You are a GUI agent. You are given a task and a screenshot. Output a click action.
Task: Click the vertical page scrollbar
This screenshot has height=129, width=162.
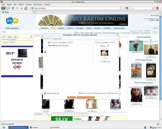point(161,67)
